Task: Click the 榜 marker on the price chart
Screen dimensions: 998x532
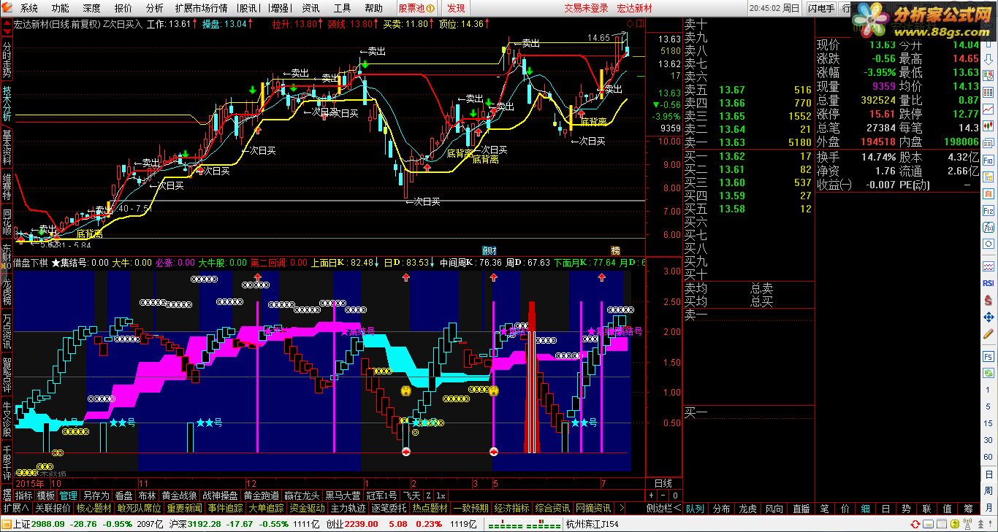Action: coord(615,250)
